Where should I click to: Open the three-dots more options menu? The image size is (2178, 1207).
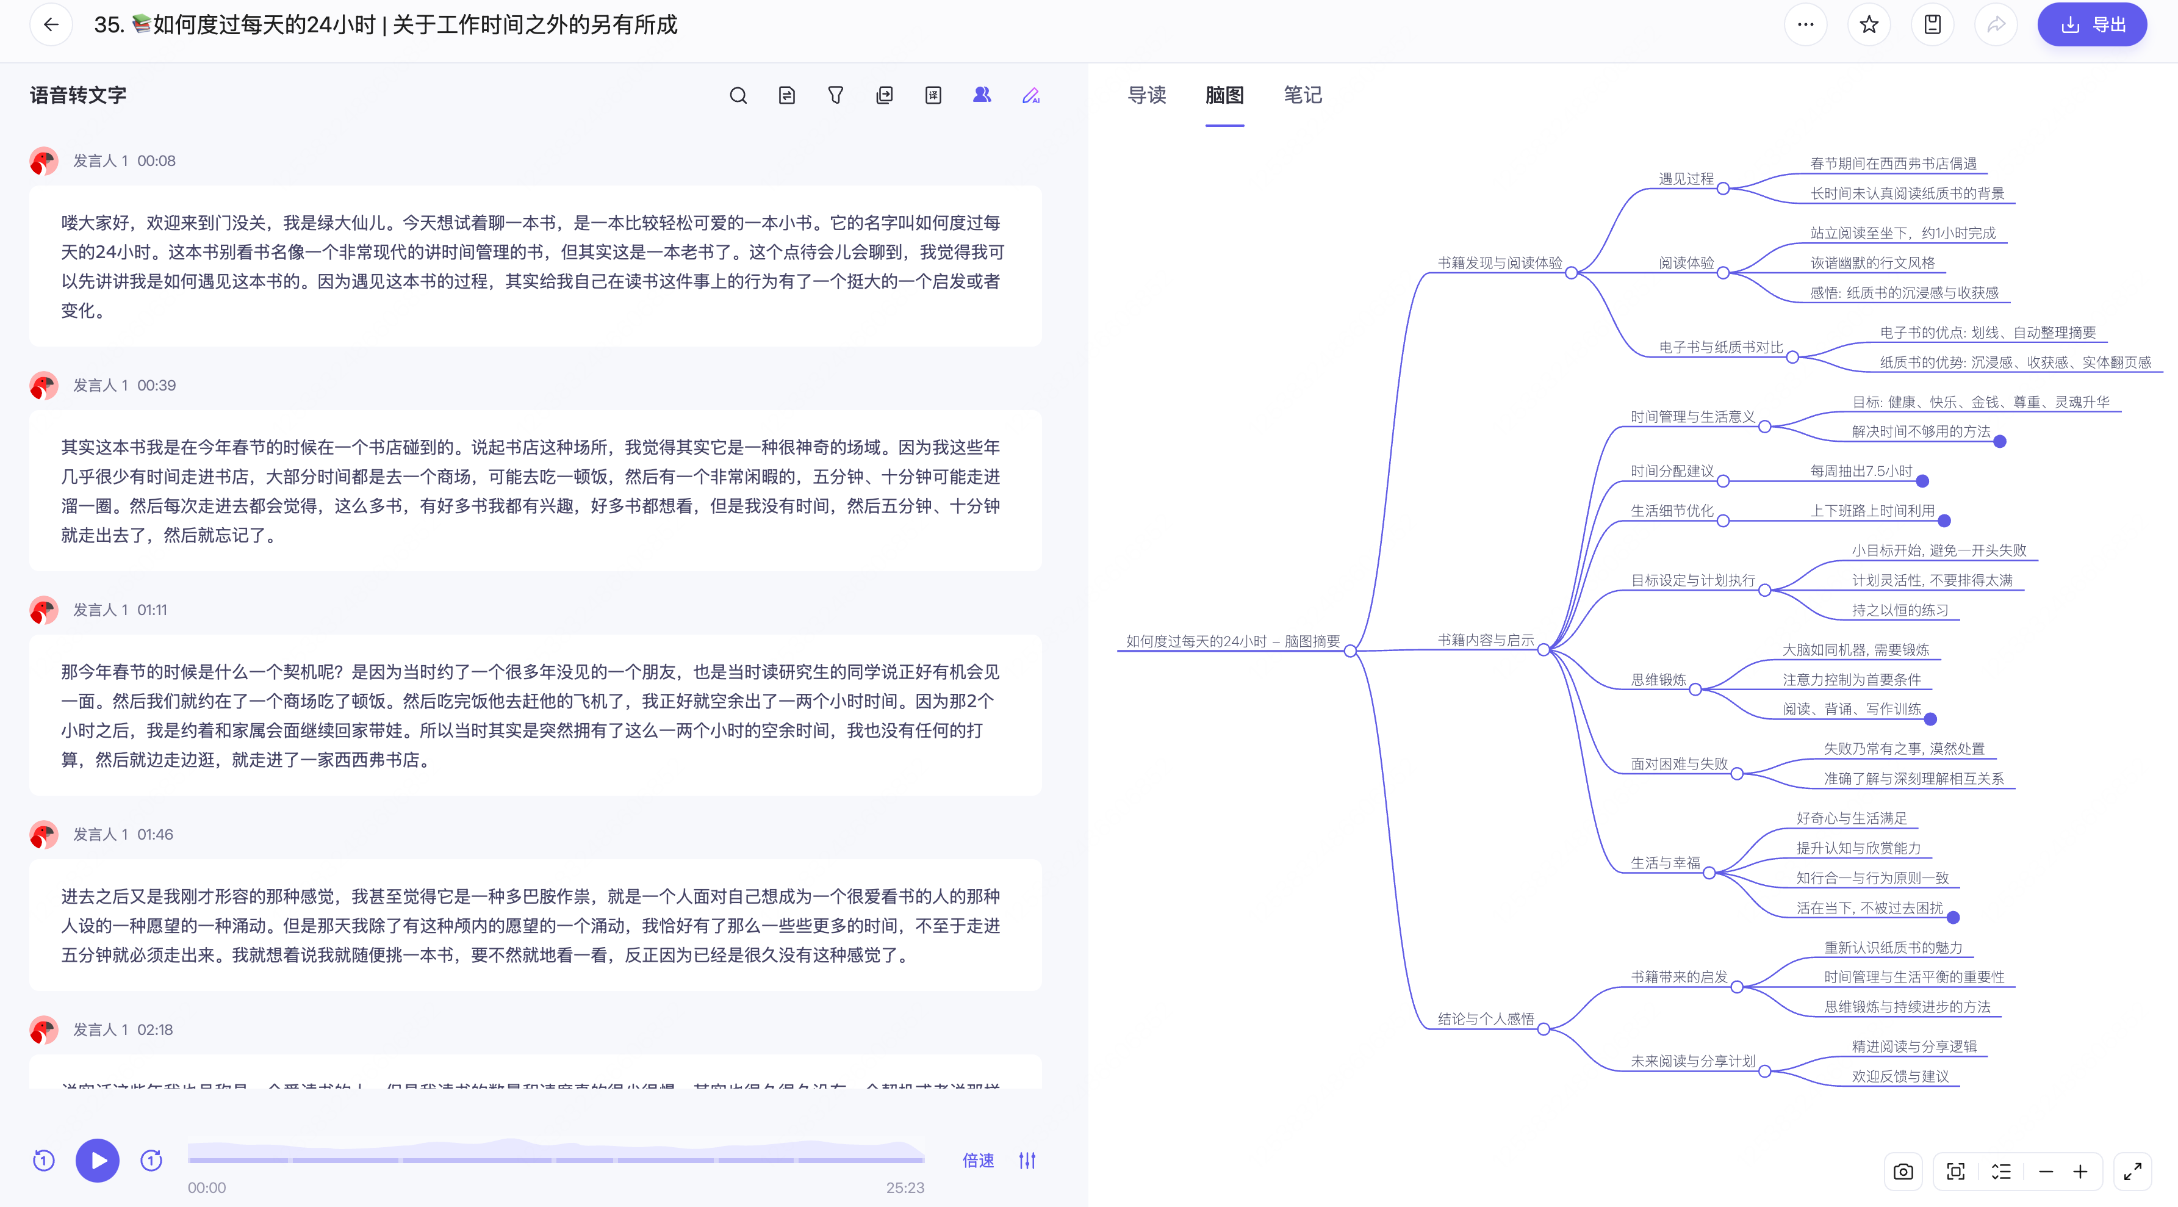point(1805,24)
